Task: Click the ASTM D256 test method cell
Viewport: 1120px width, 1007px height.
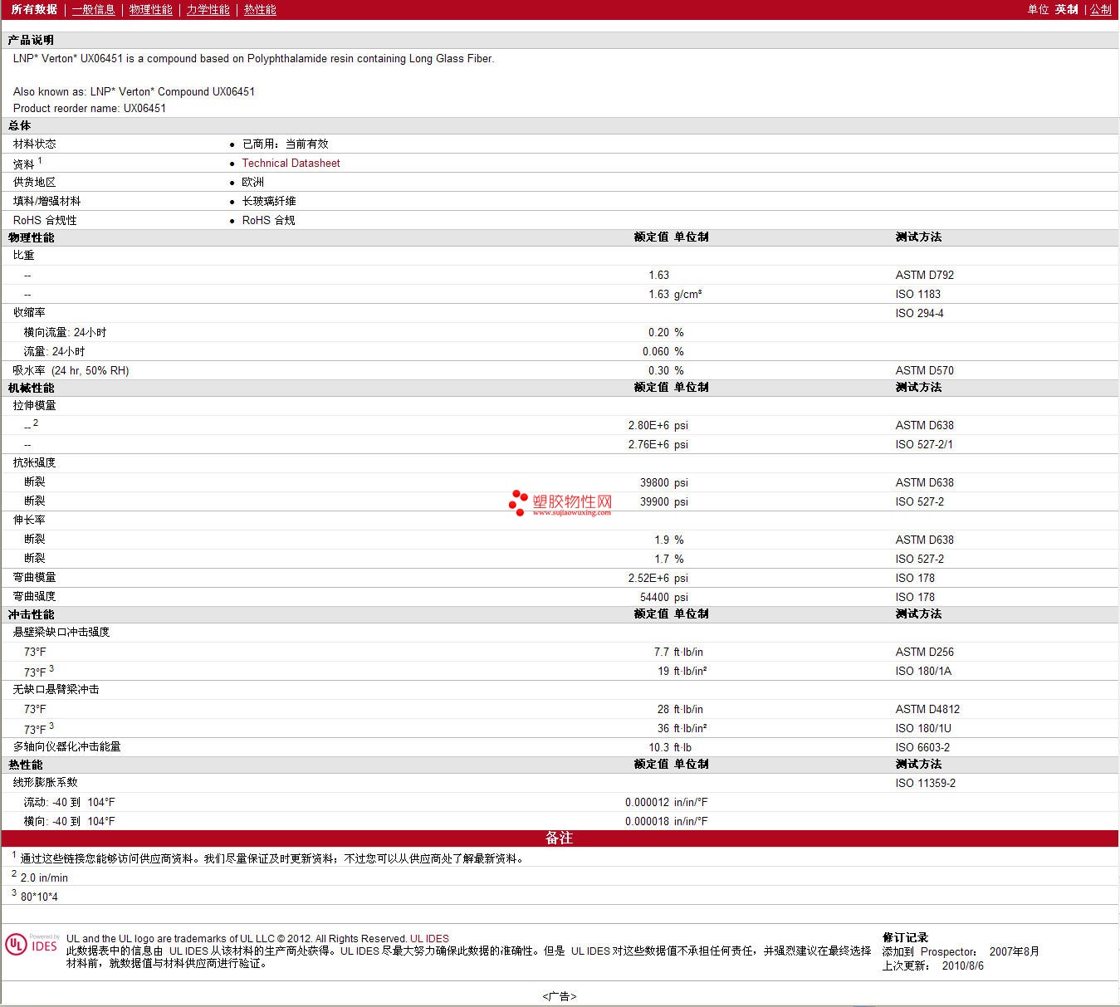Action: tap(925, 652)
